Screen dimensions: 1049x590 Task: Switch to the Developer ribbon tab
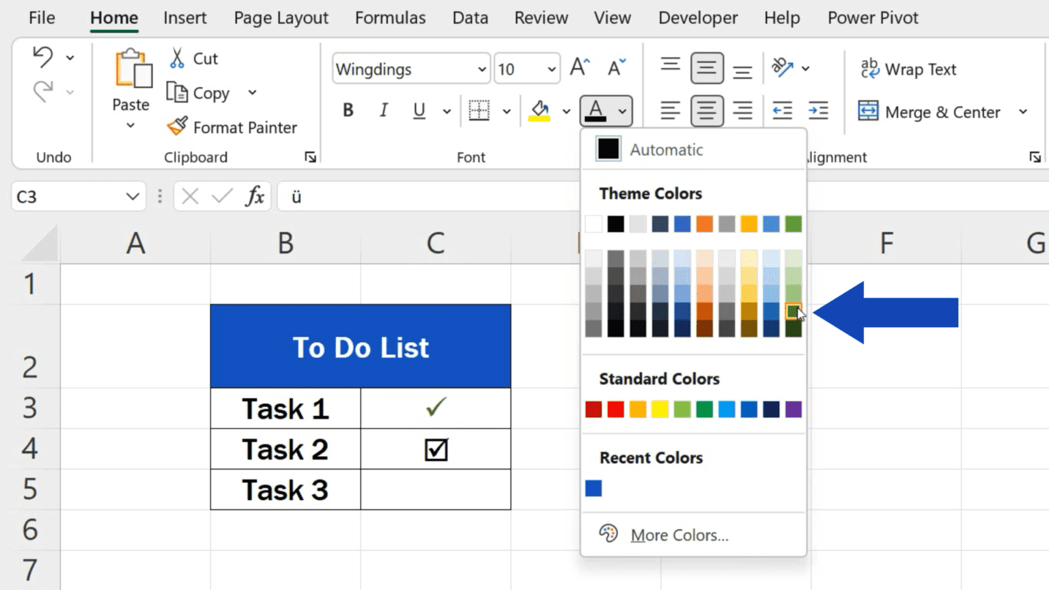[698, 18]
